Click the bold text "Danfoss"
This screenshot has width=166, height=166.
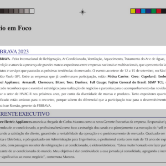81,83
